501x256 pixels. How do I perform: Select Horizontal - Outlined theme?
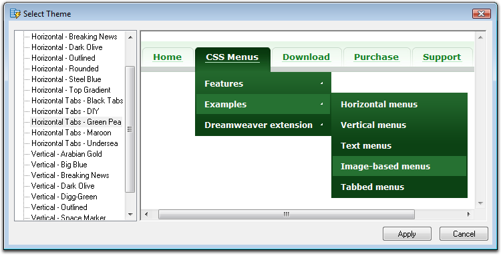(x=63, y=58)
